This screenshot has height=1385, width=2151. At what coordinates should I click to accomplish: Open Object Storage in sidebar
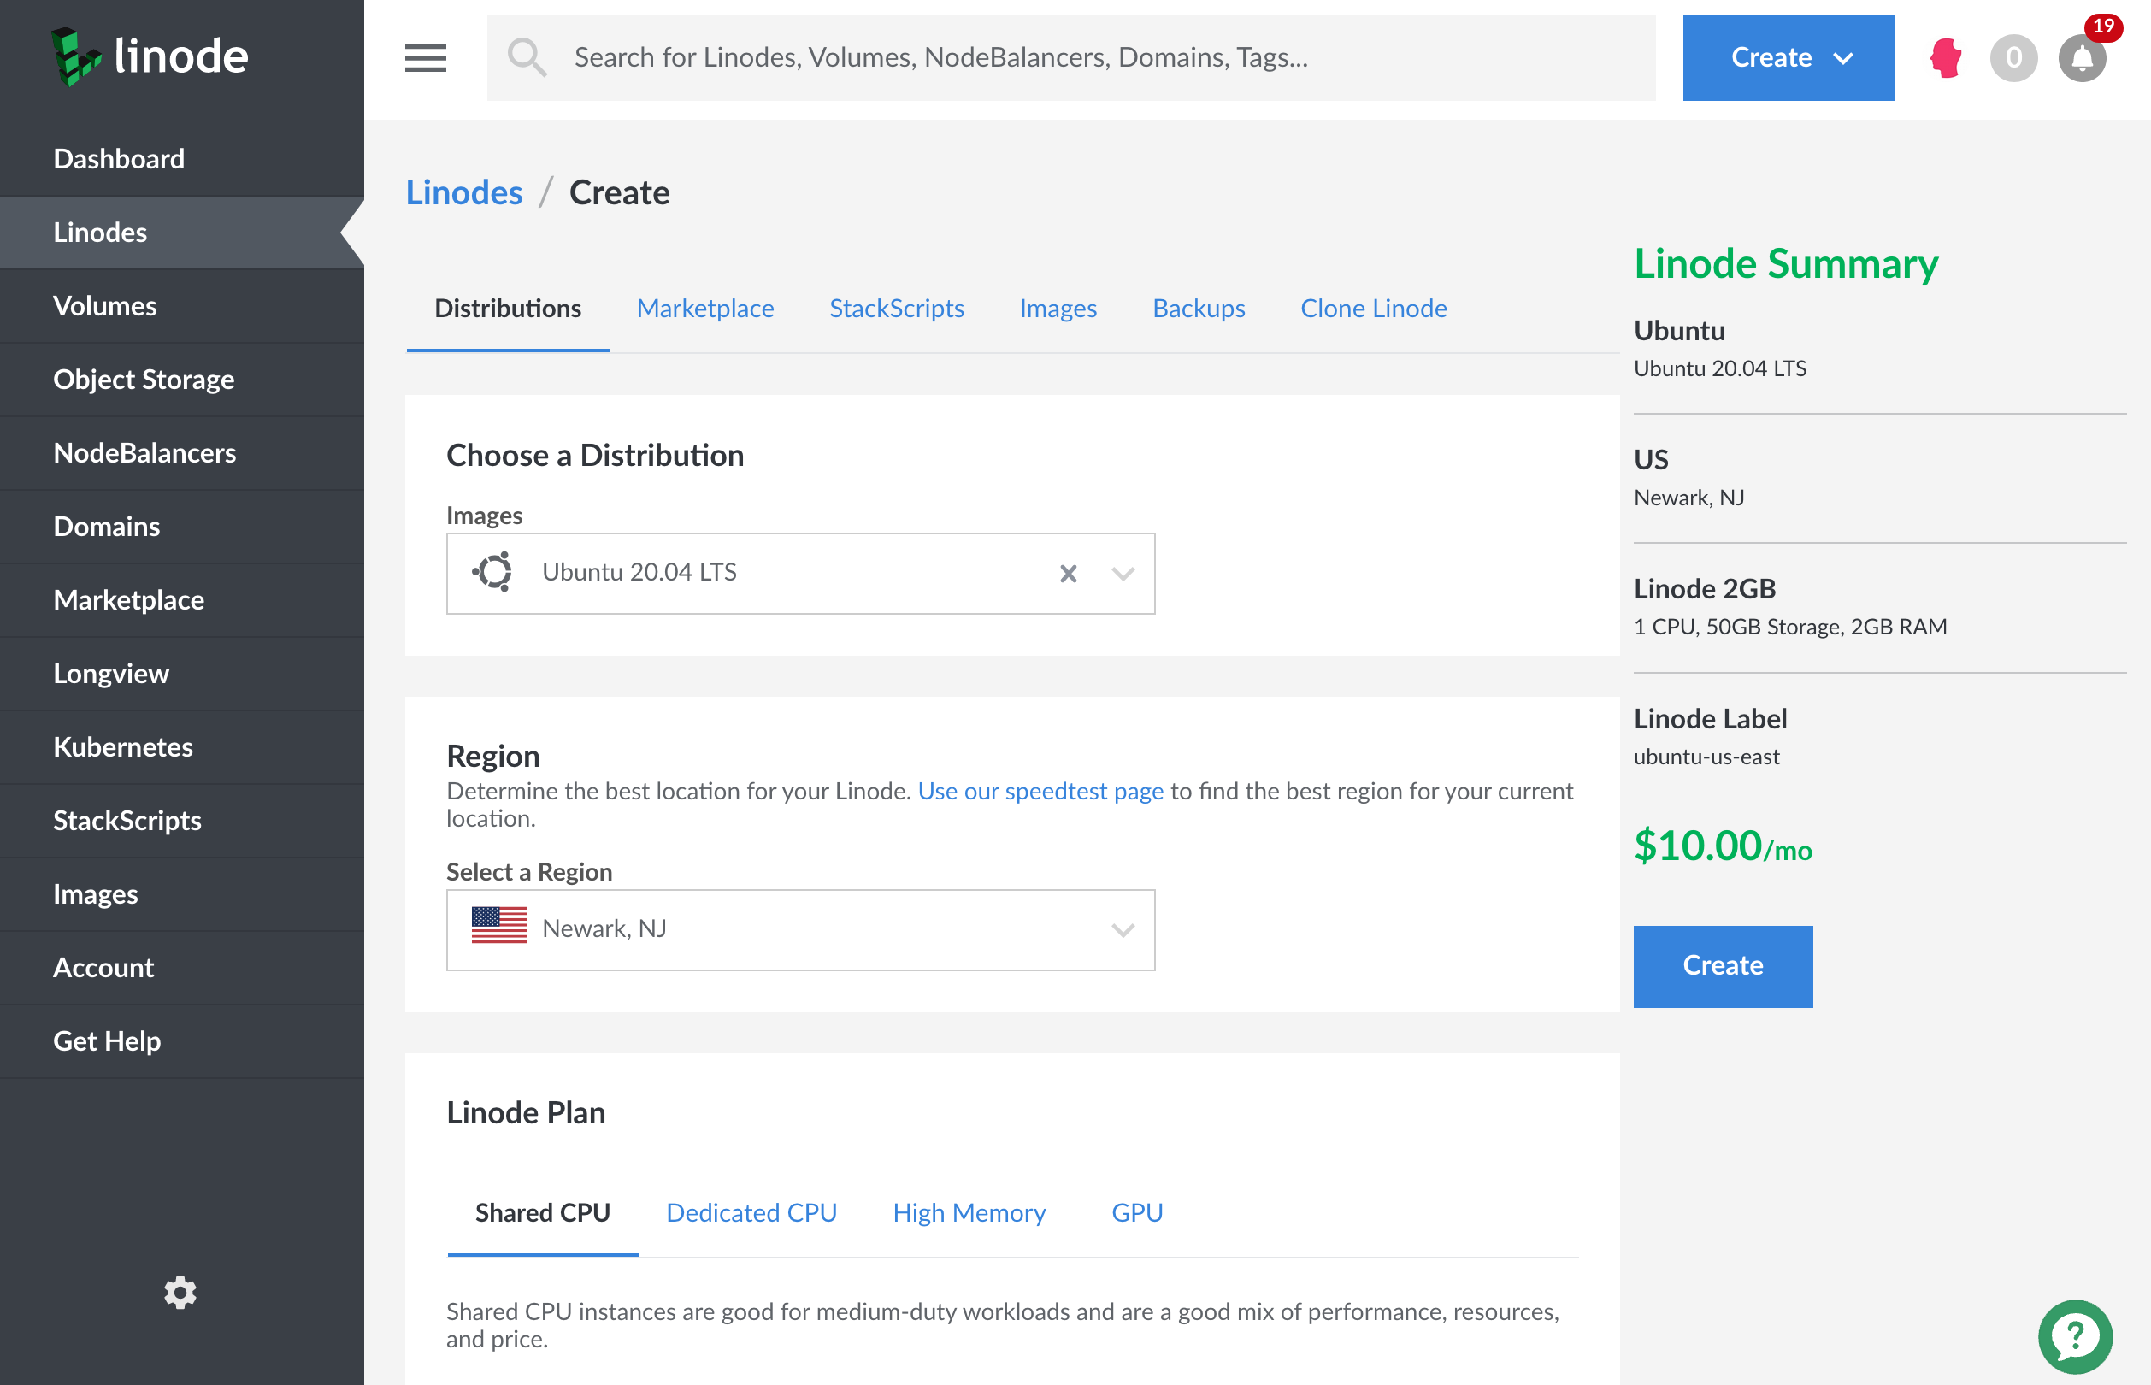181,380
